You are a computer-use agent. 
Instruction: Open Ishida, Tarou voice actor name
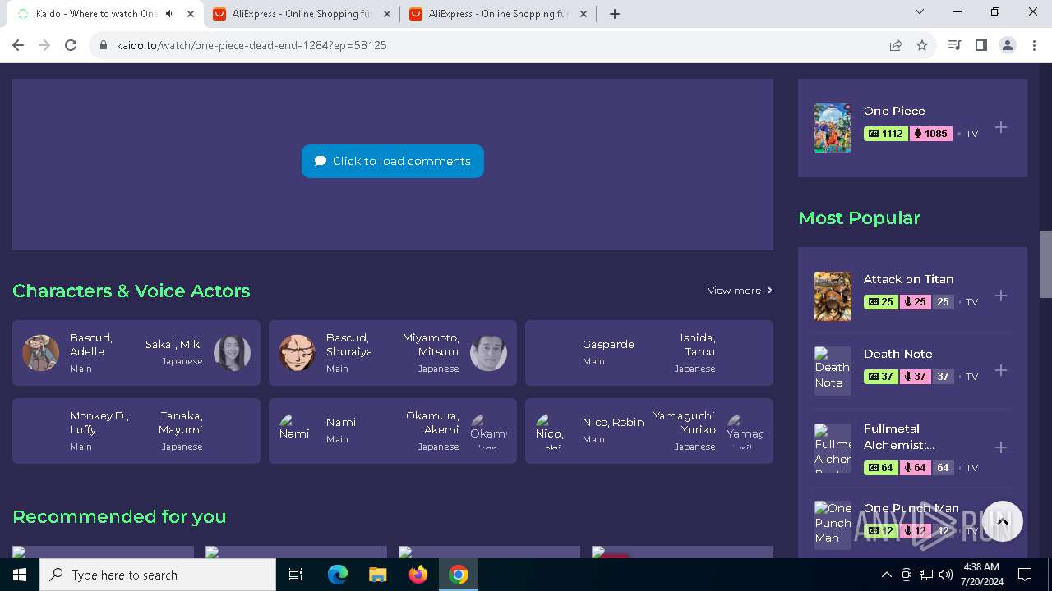[x=697, y=345]
